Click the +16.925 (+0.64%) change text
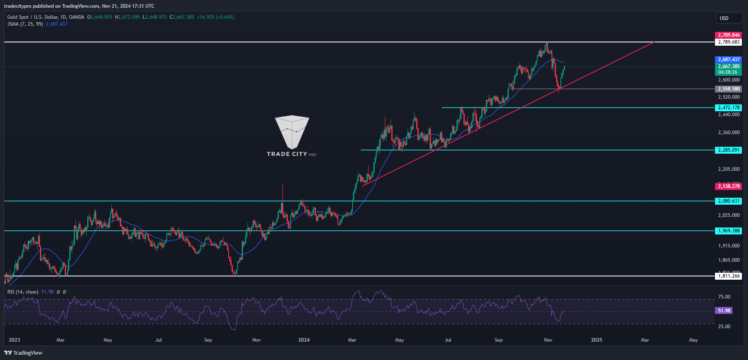748x360 pixels. coord(216,17)
